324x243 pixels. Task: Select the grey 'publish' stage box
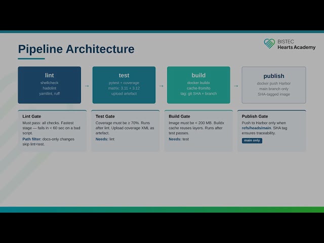click(274, 85)
